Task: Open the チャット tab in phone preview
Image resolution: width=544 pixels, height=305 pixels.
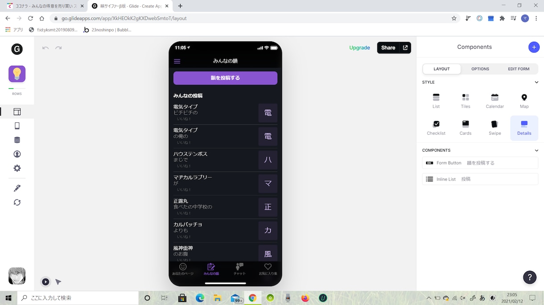Action: [x=239, y=269]
